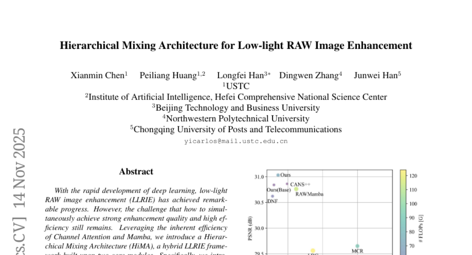
Task: Click the FLOPs color bar scale
Action: pyautogui.click(x=403, y=213)
